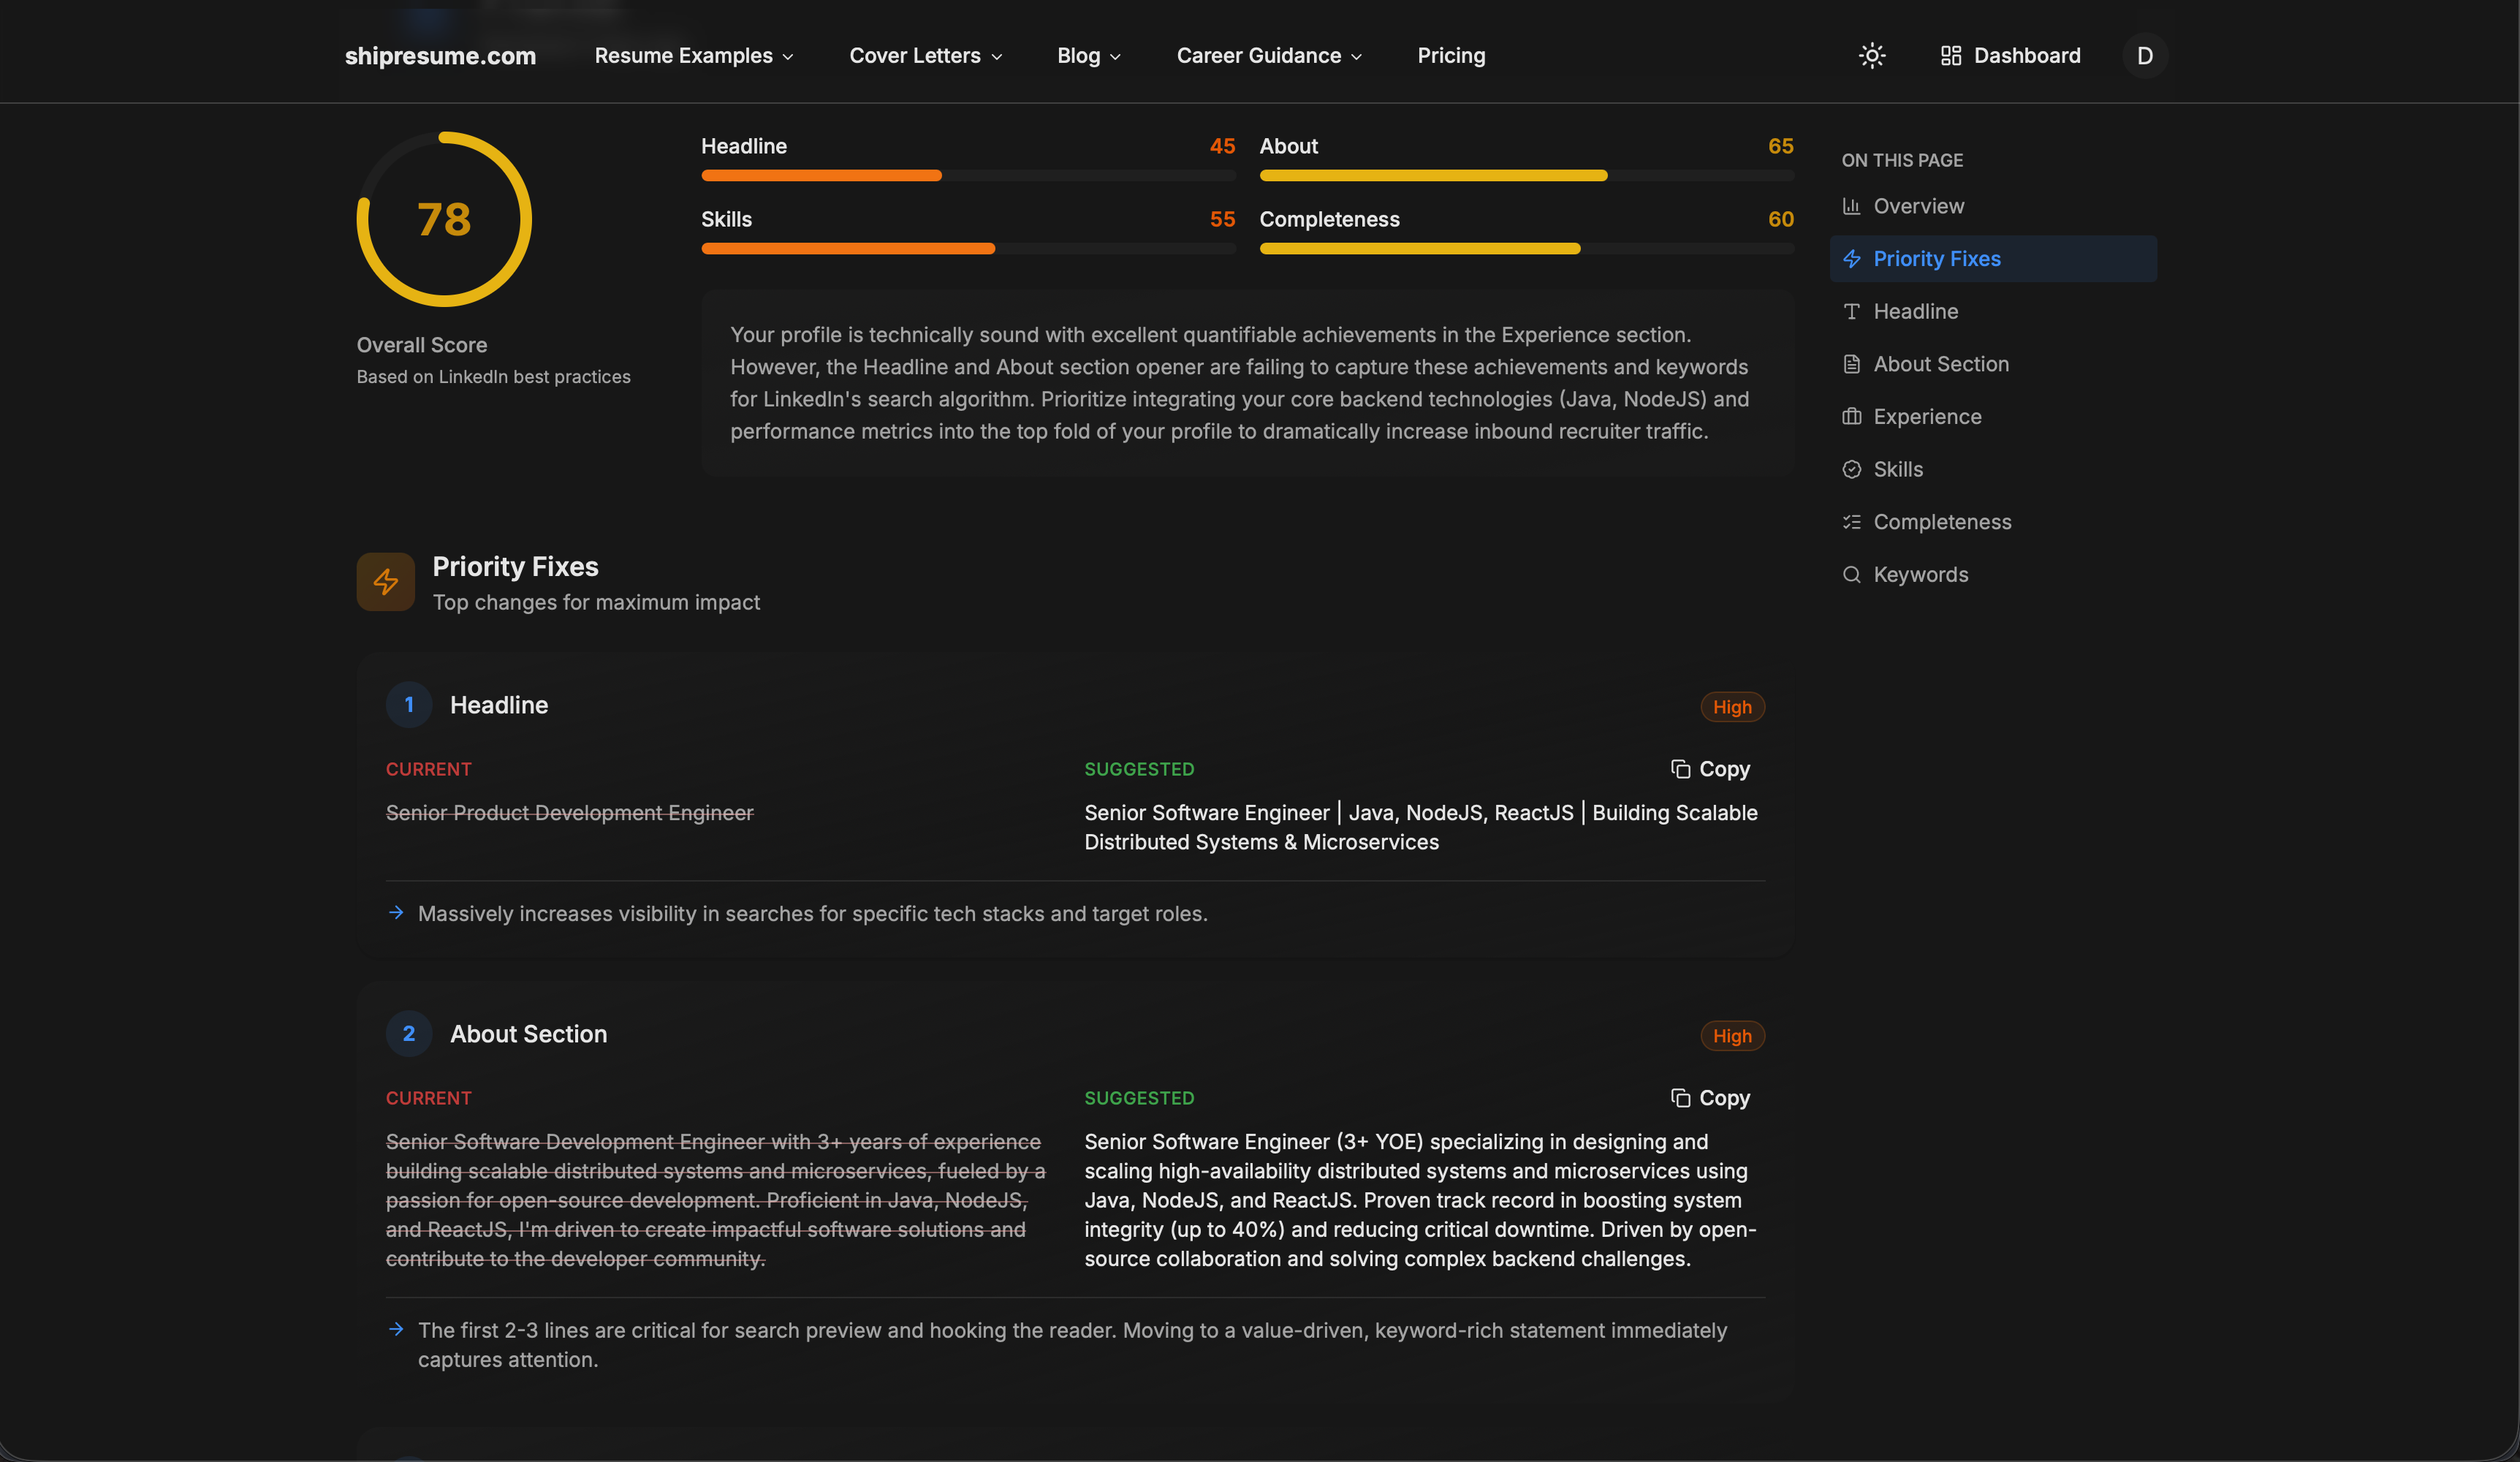
Task: Expand the Career Guidance dropdown
Action: (1268, 55)
